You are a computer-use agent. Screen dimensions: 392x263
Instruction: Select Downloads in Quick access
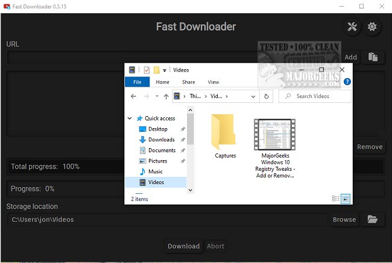pyautogui.click(x=161, y=140)
